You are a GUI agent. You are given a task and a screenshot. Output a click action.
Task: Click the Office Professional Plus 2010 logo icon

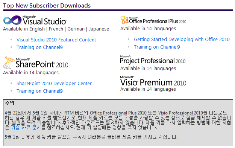pos(125,20)
